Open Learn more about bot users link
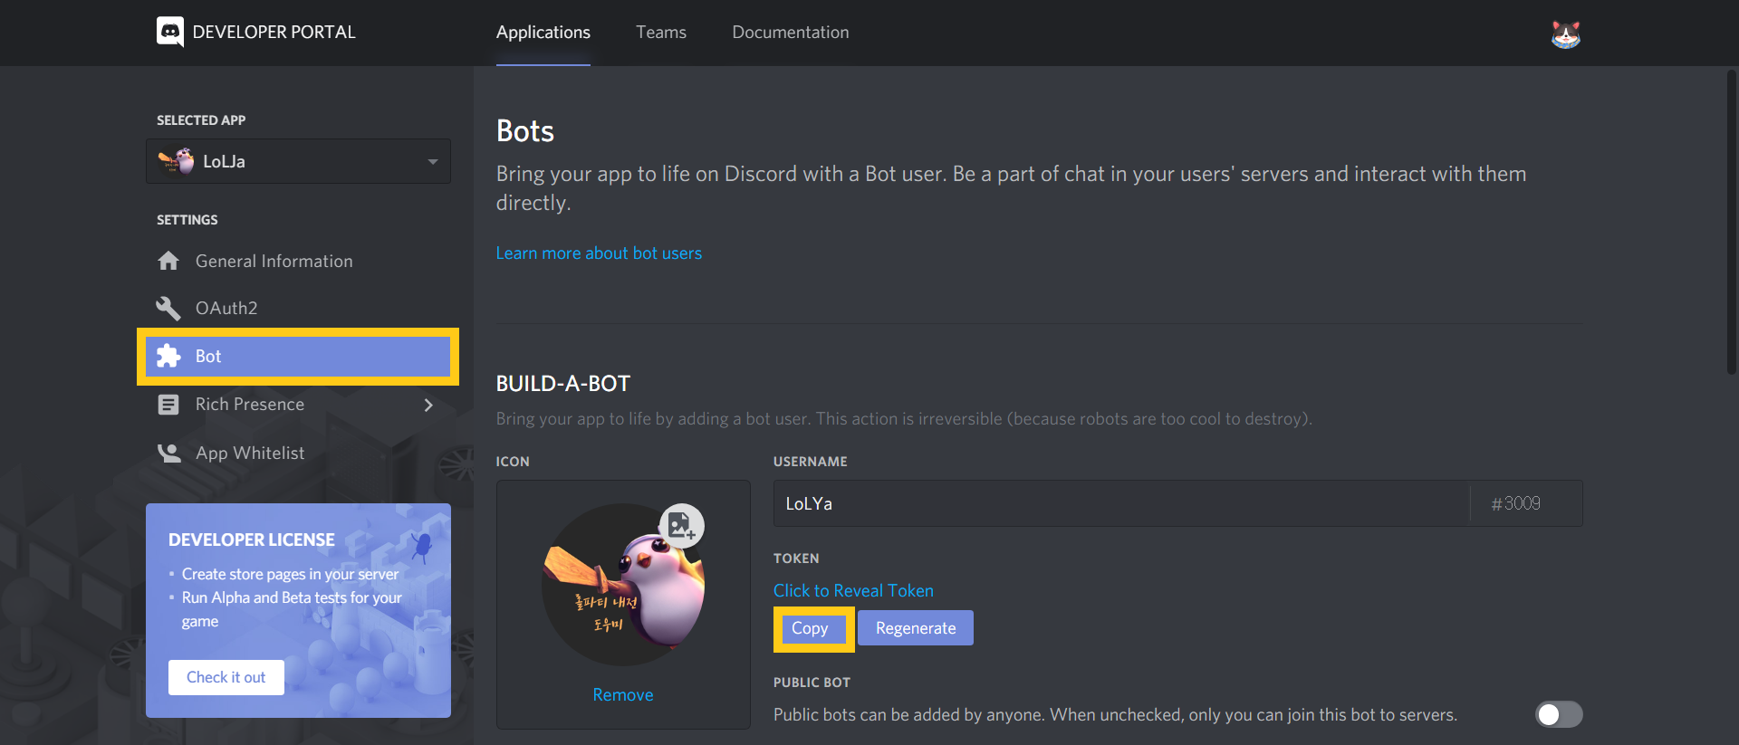1739x745 pixels. pos(599,253)
